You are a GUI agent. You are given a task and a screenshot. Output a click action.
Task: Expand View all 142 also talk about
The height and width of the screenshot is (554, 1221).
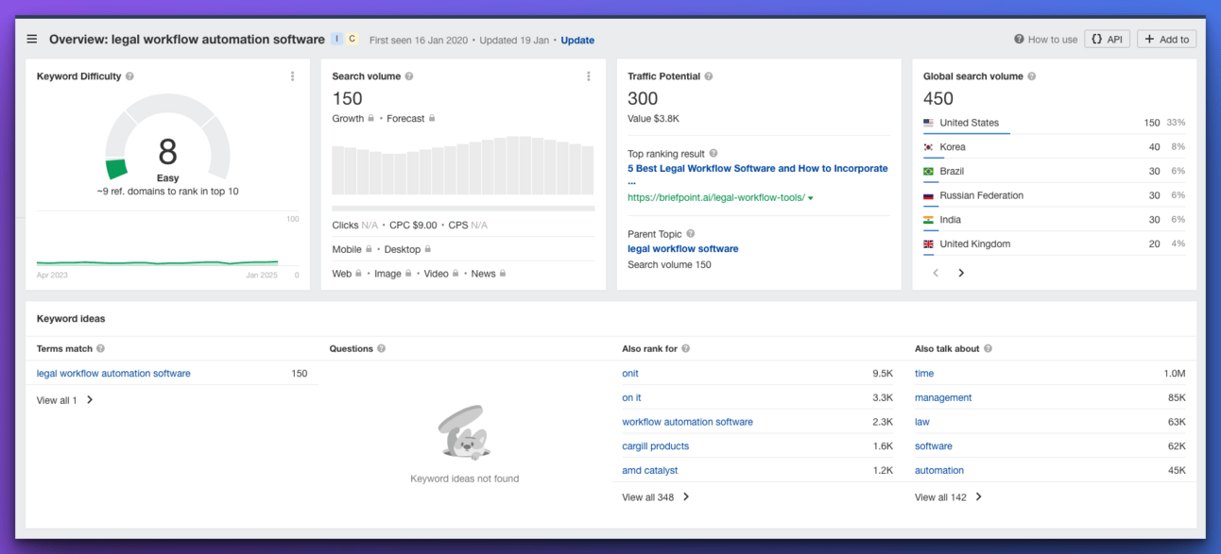pyautogui.click(x=949, y=497)
